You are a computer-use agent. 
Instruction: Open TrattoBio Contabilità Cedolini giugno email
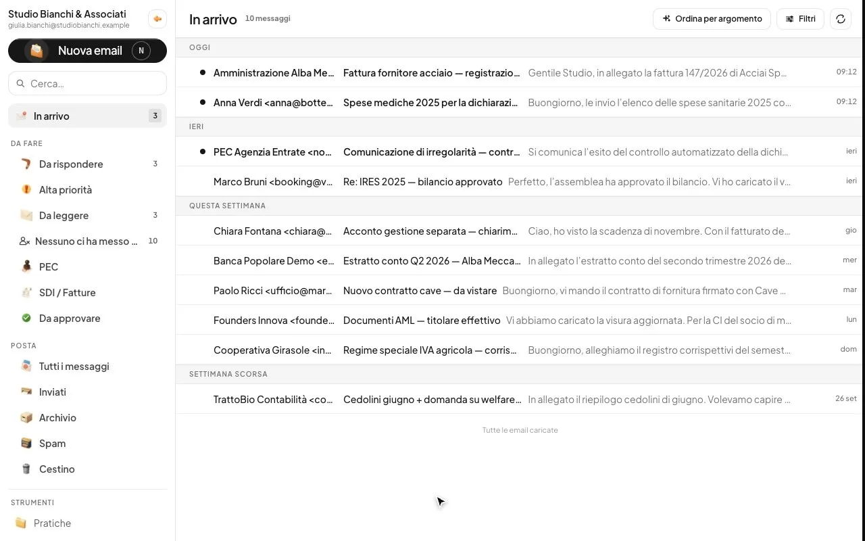pyautogui.click(x=520, y=399)
